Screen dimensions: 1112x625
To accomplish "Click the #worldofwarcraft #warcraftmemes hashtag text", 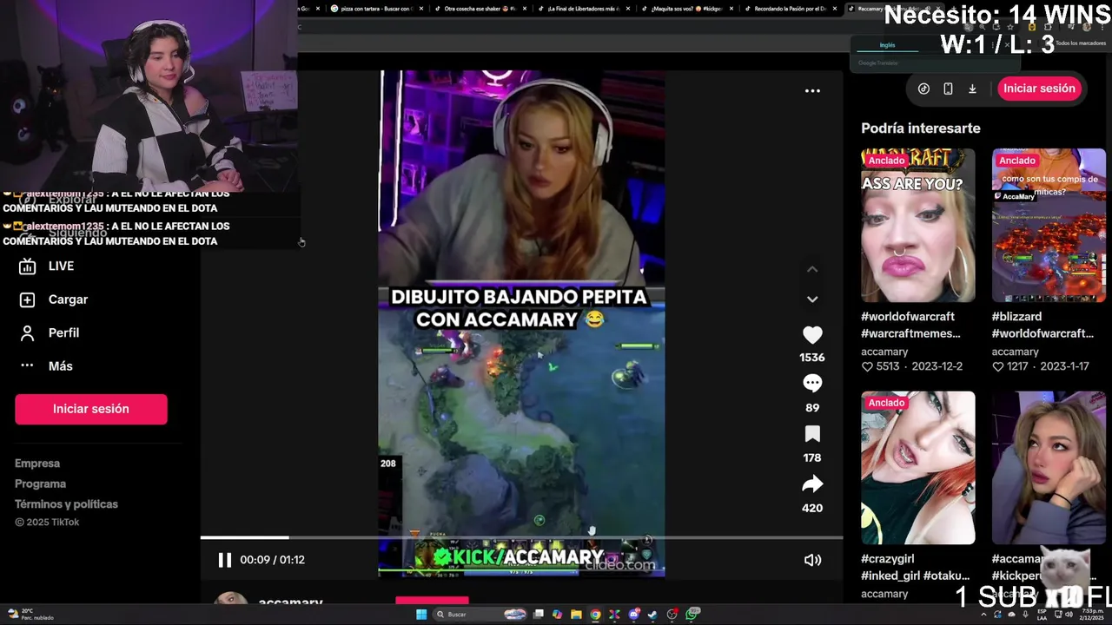I will coord(910,325).
